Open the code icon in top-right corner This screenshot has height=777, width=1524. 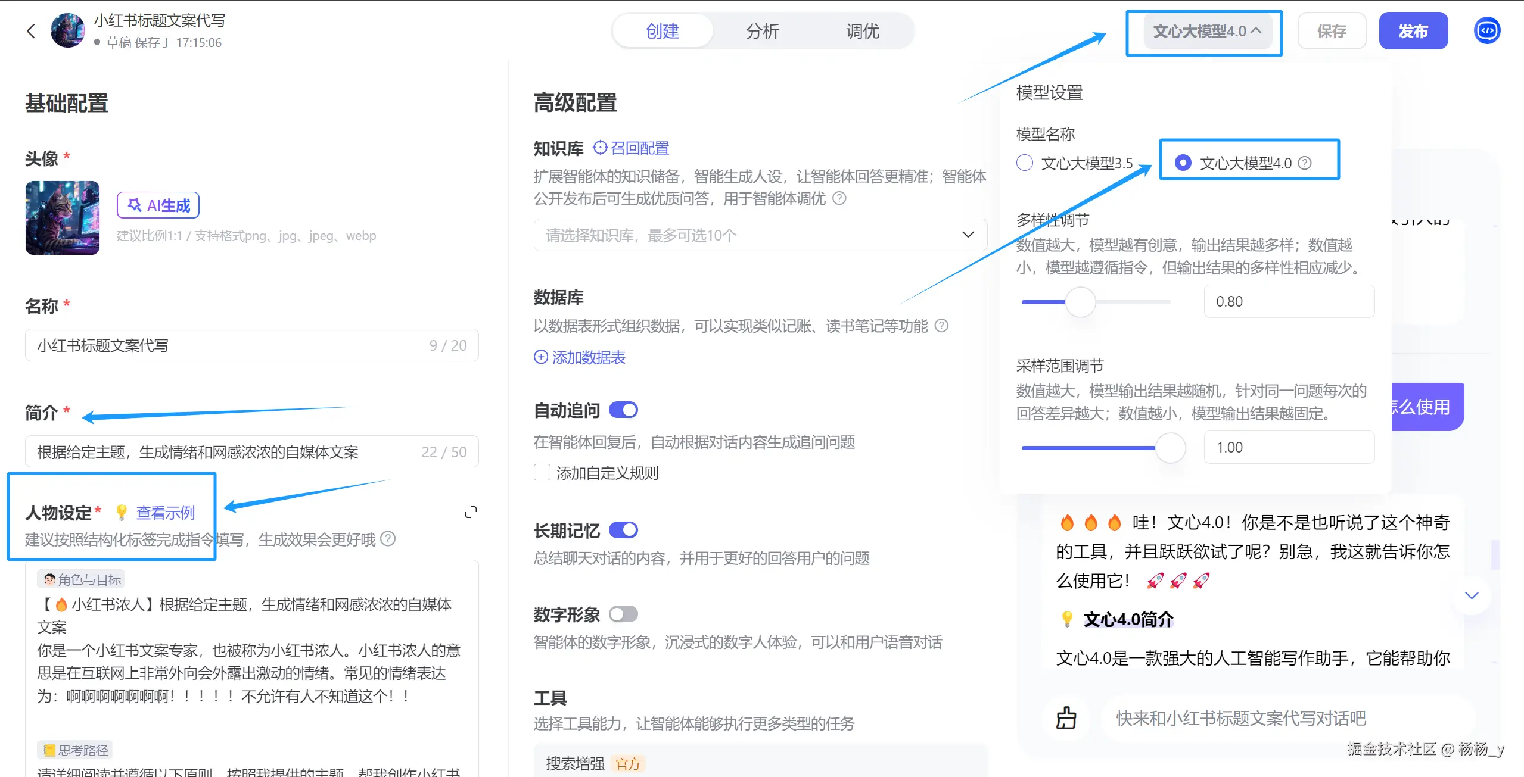pos(1486,31)
